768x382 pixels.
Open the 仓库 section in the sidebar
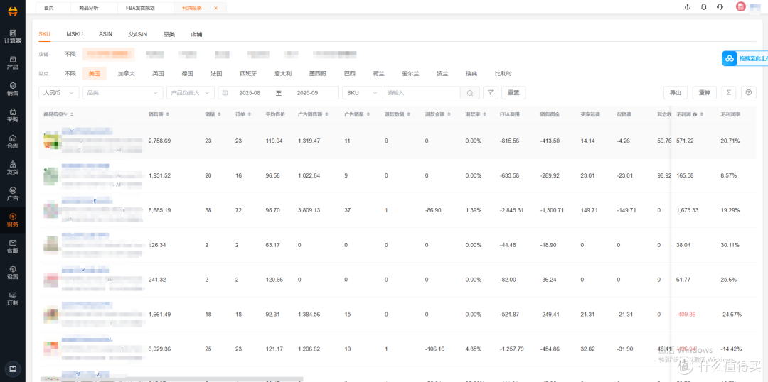point(13,142)
